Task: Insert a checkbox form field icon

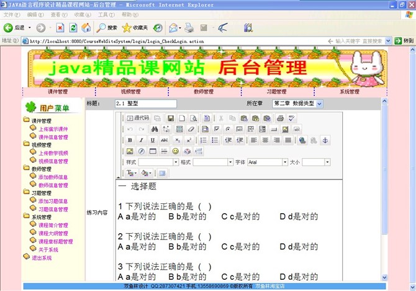Action: tap(217, 129)
